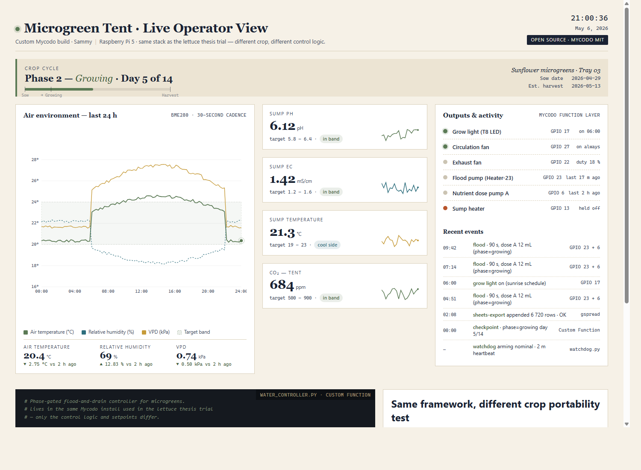
Task: Click the watchdog.py source tag
Action: coord(585,349)
